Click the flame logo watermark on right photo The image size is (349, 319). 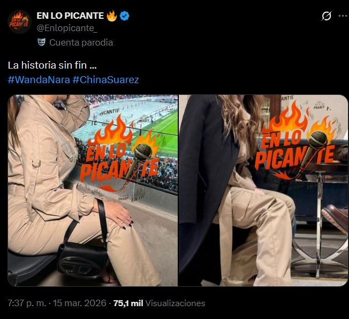296,140
